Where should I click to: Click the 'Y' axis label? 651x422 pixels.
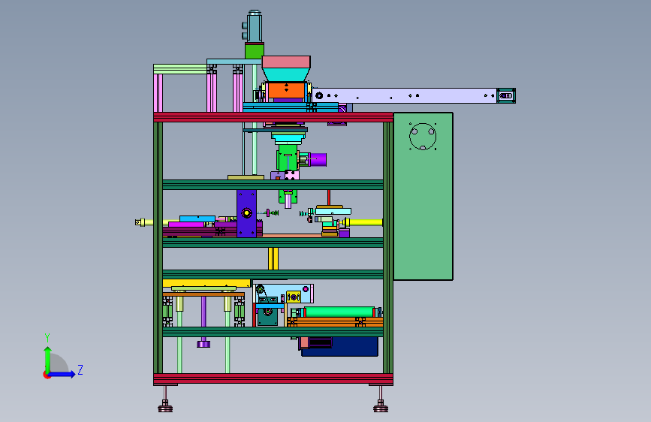(47, 338)
